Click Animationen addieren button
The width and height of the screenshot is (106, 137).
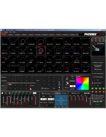coord(98,63)
